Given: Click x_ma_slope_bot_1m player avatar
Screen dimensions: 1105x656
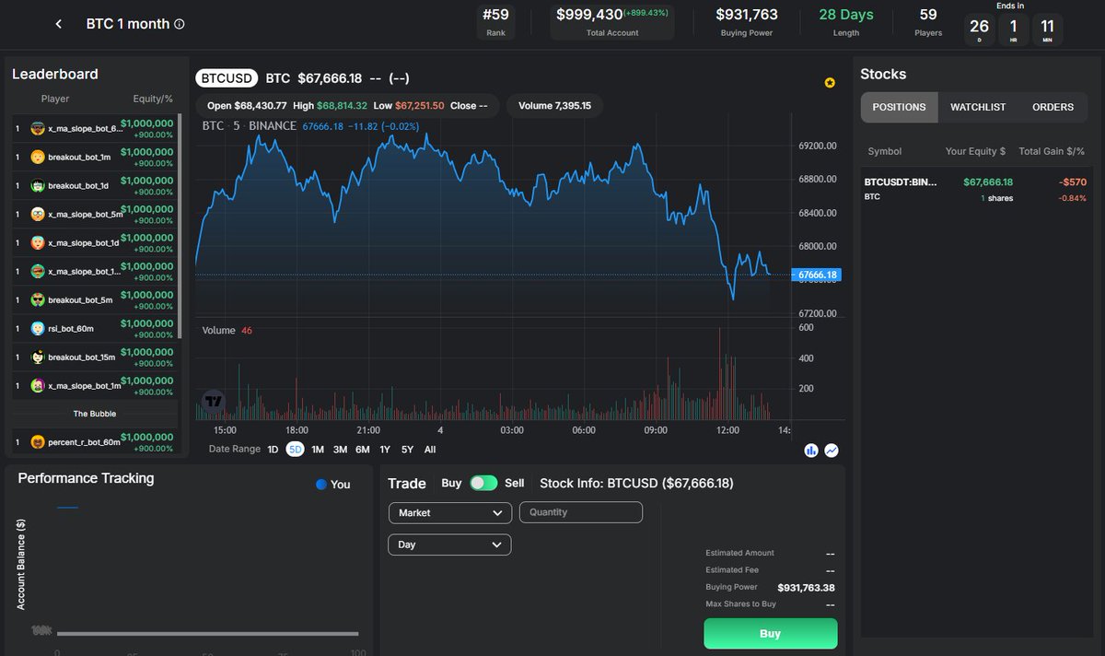Looking at the screenshot, I should tap(38, 386).
